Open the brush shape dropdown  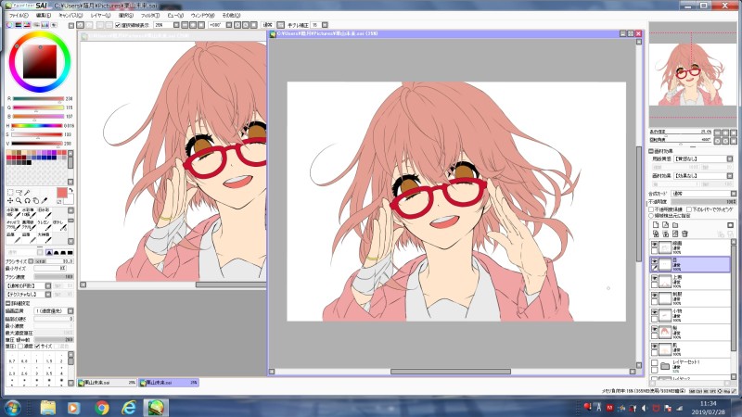(48, 286)
